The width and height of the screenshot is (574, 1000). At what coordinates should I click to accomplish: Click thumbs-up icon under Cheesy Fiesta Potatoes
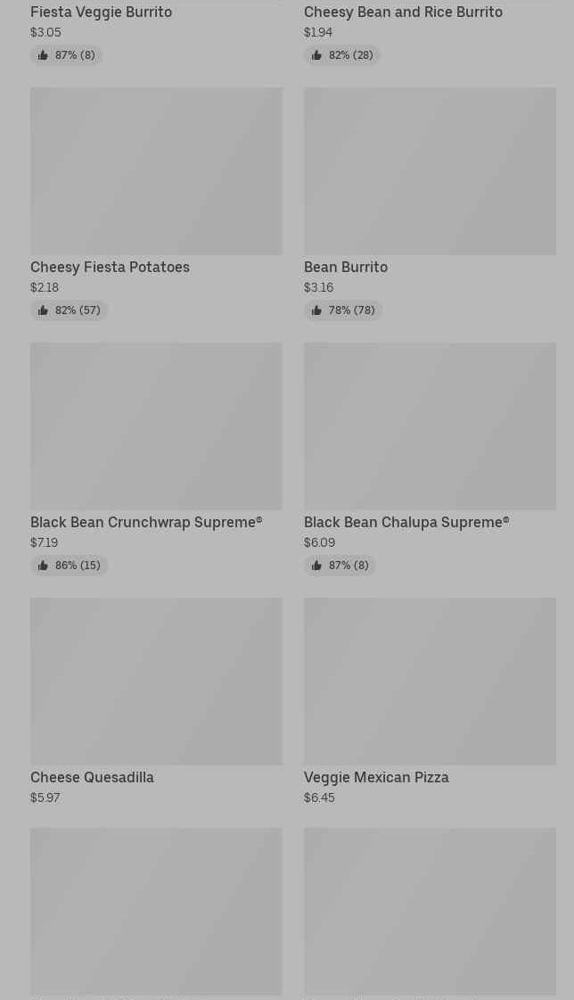coord(43,310)
